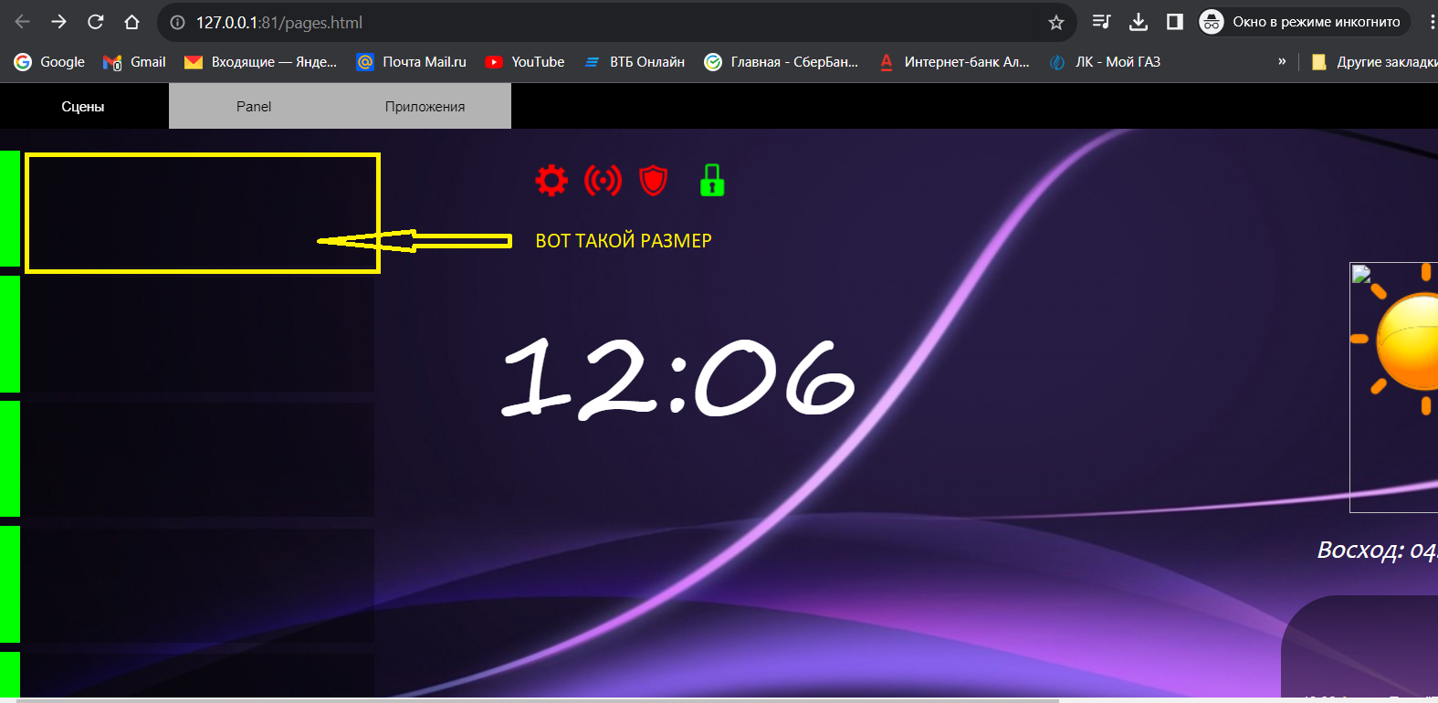Open the browser downloads icon
The image size is (1438, 703).
[x=1139, y=22]
